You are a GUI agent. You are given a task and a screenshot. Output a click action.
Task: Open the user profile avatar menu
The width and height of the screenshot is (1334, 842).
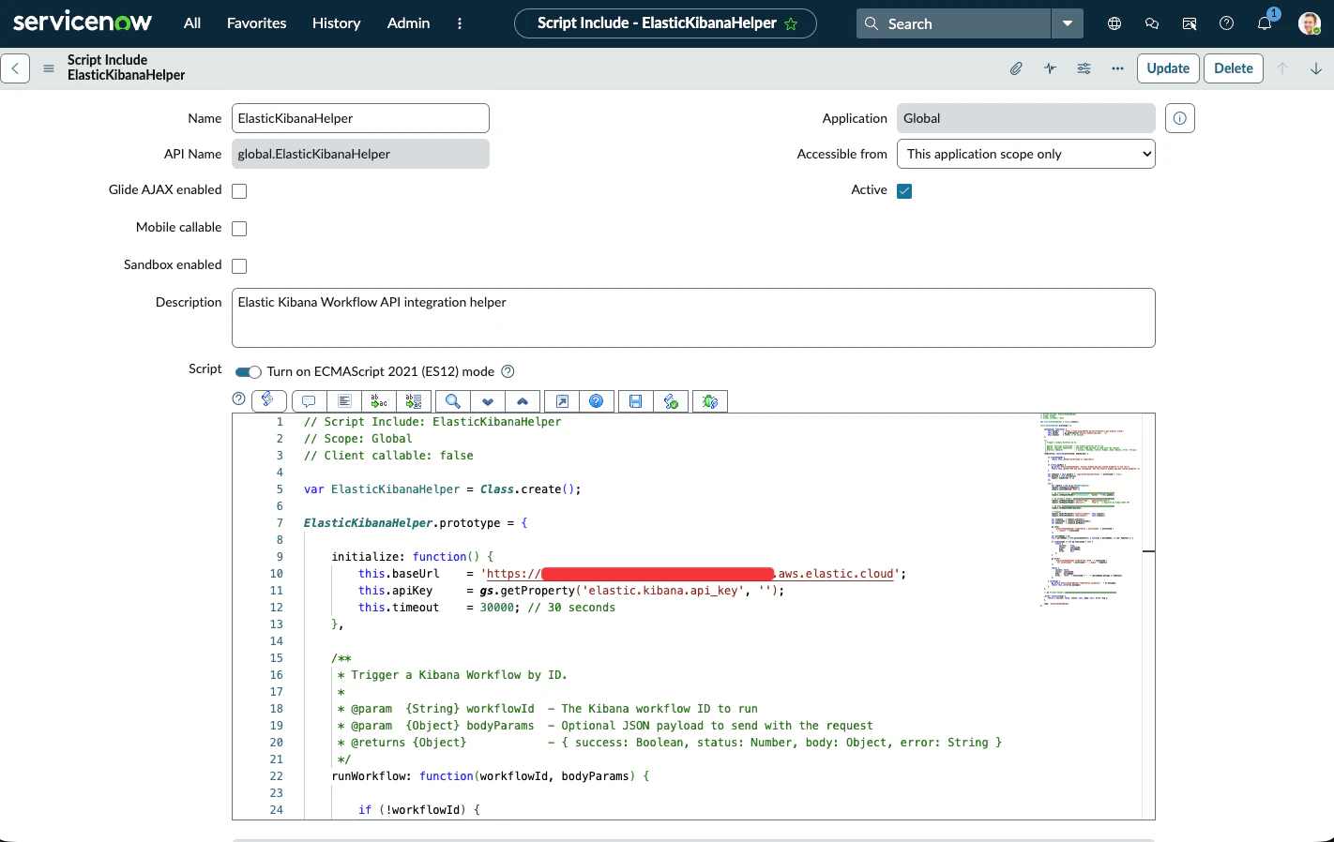tap(1310, 23)
